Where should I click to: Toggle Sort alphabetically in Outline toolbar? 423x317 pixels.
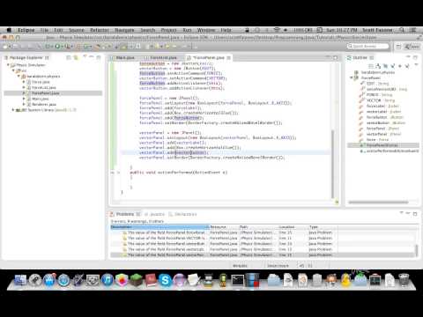tap(378, 66)
